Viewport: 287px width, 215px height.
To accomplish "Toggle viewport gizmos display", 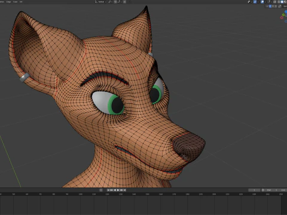I will tap(255, 2).
